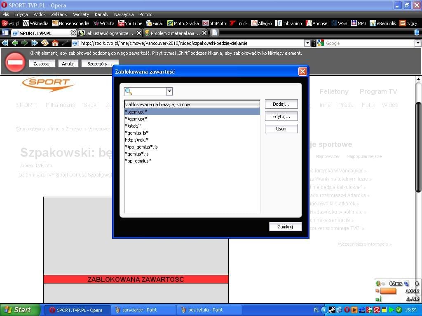This screenshot has width=422, height=316.
Task: Click the fast forward navigation button
Action: pyautogui.click(x=35, y=43)
